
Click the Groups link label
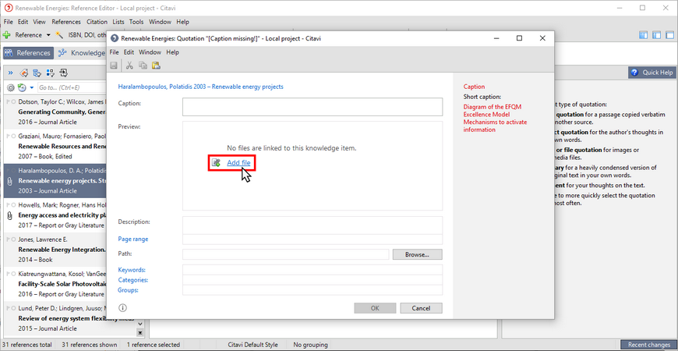click(128, 290)
